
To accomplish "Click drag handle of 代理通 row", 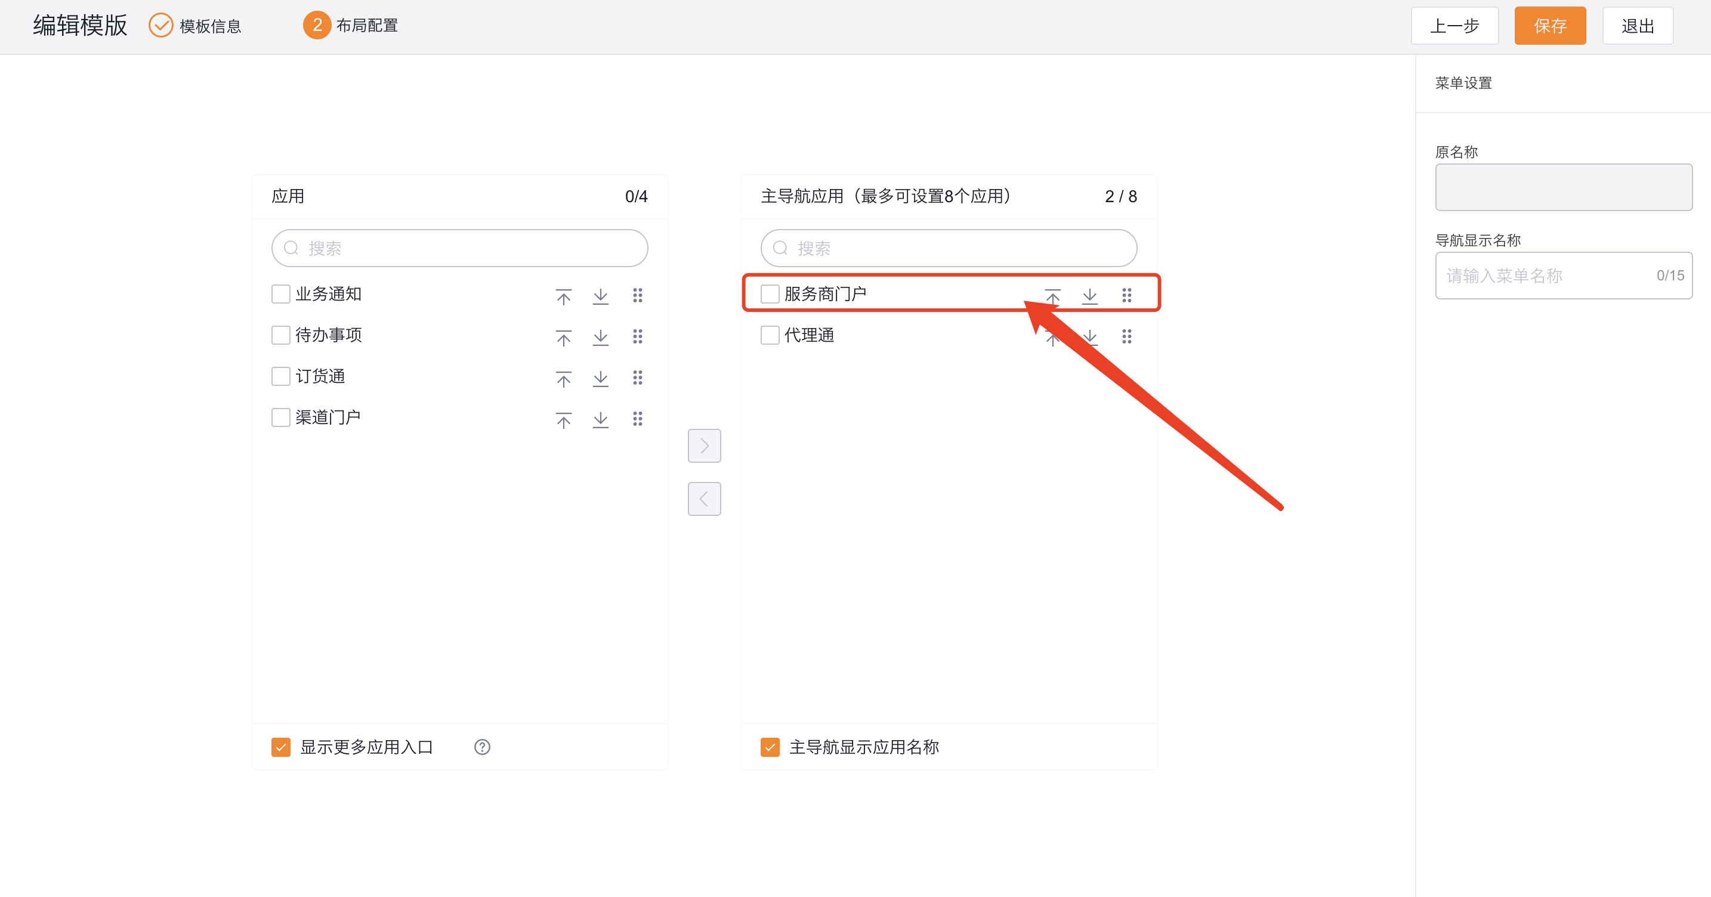I will [1126, 336].
